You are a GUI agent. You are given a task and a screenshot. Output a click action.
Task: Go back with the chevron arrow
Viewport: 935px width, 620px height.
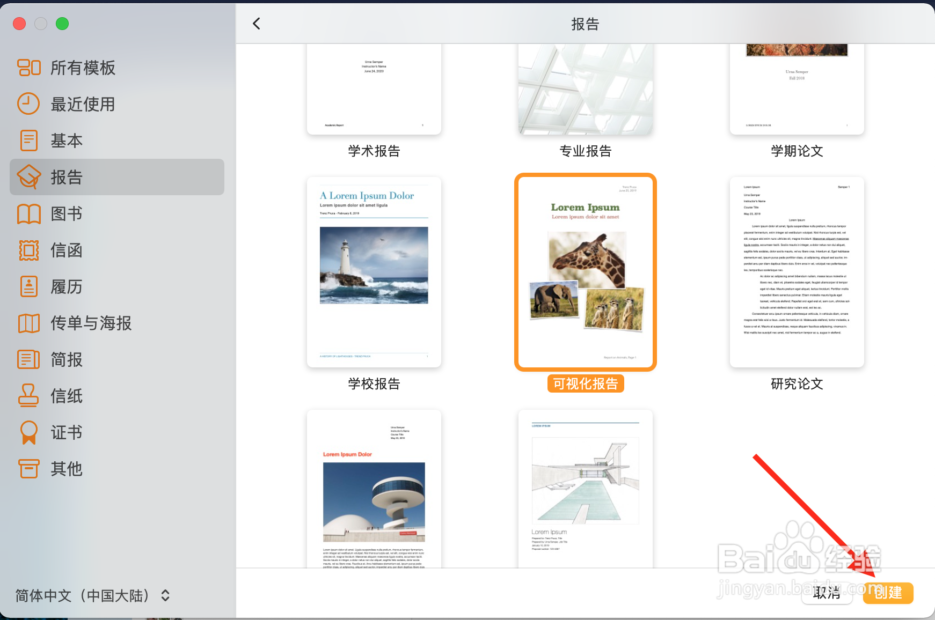(x=257, y=24)
